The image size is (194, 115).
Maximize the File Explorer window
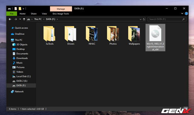[175, 8]
